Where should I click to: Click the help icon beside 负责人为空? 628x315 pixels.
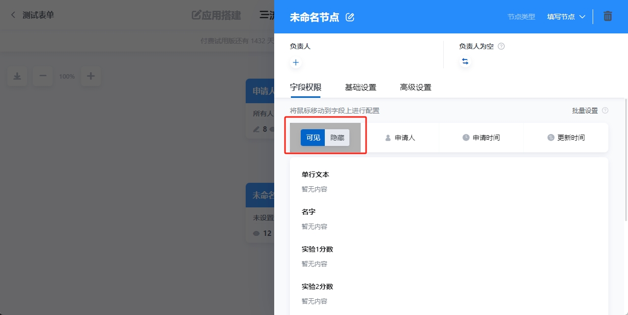tap(500, 46)
